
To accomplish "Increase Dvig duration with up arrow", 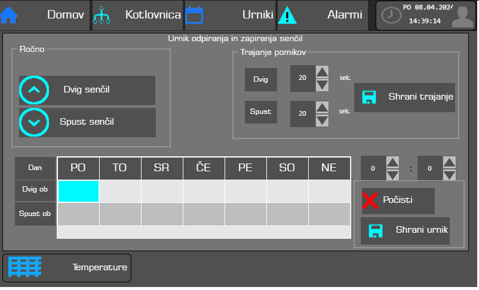I will [322, 72].
